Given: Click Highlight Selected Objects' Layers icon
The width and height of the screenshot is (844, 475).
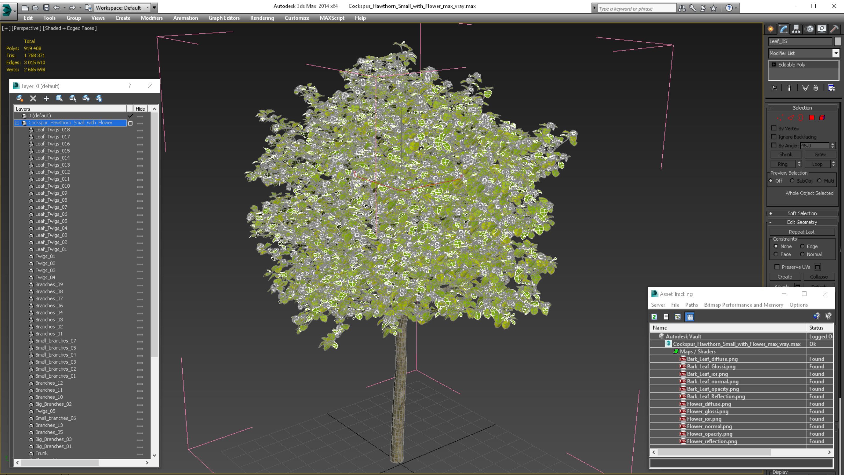Looking at the screenshot, I should coord(73,98).
